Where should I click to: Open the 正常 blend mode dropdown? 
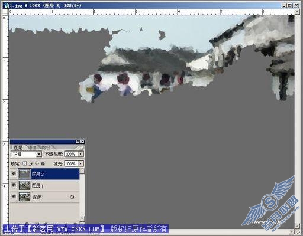tap(39, 155)
